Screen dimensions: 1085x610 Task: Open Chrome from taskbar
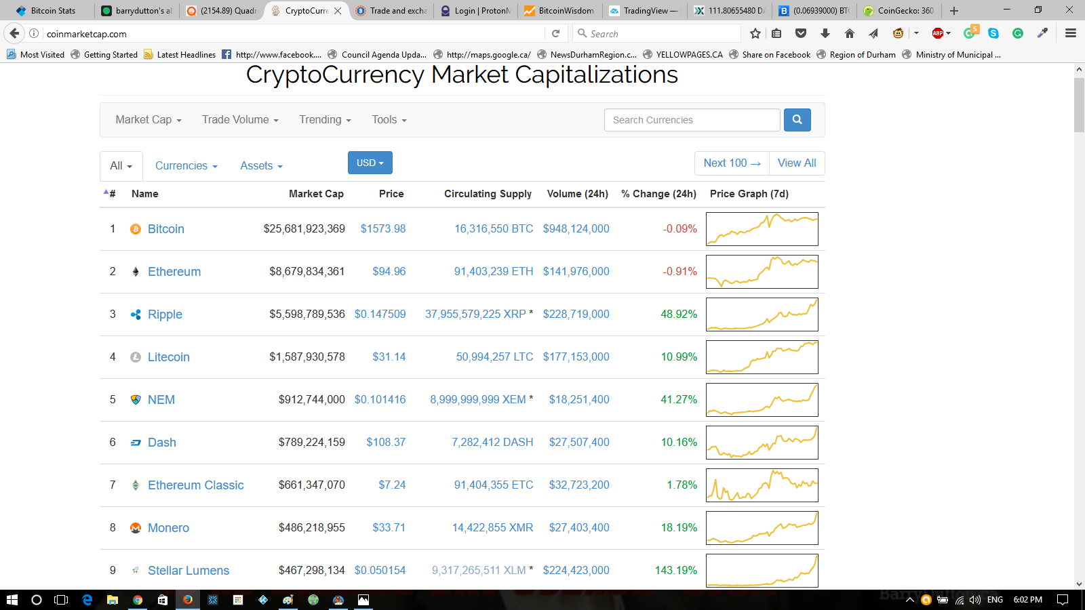coord(138,600)
